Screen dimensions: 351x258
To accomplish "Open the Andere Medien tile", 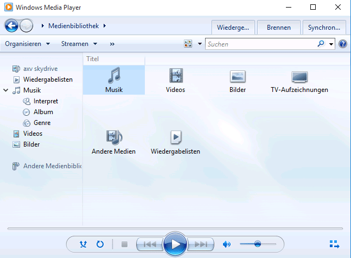I will 114,142.
